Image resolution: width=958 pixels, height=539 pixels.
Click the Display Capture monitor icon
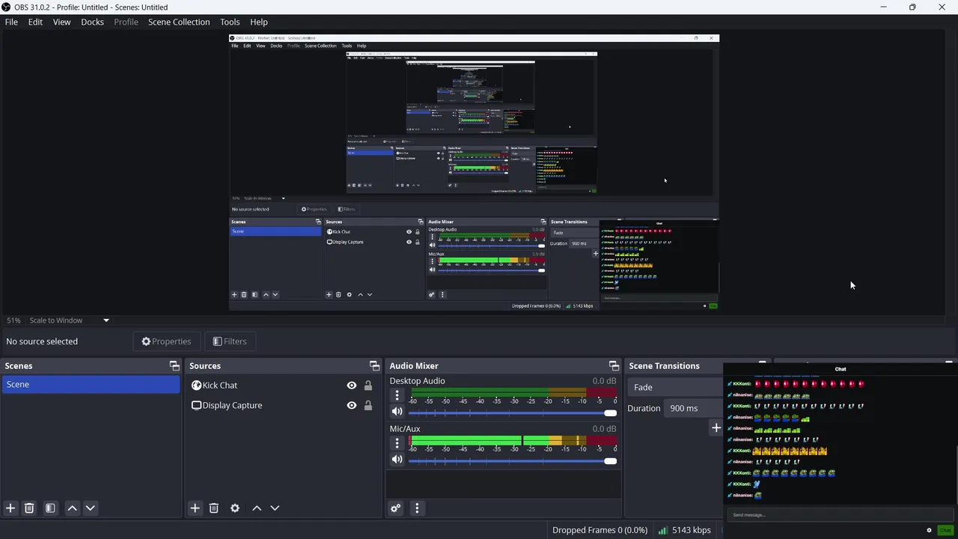pos(196,405)
